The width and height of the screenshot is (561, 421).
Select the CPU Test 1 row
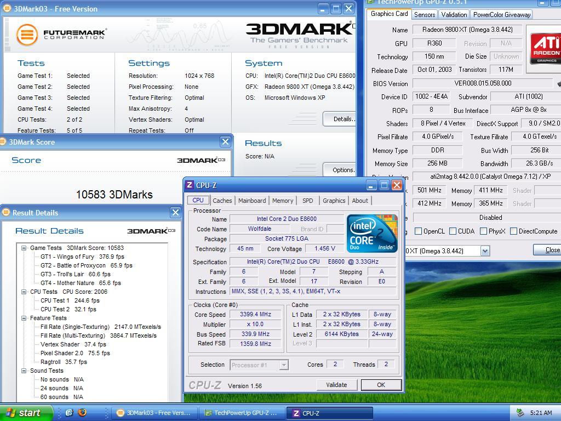point(70,300)
